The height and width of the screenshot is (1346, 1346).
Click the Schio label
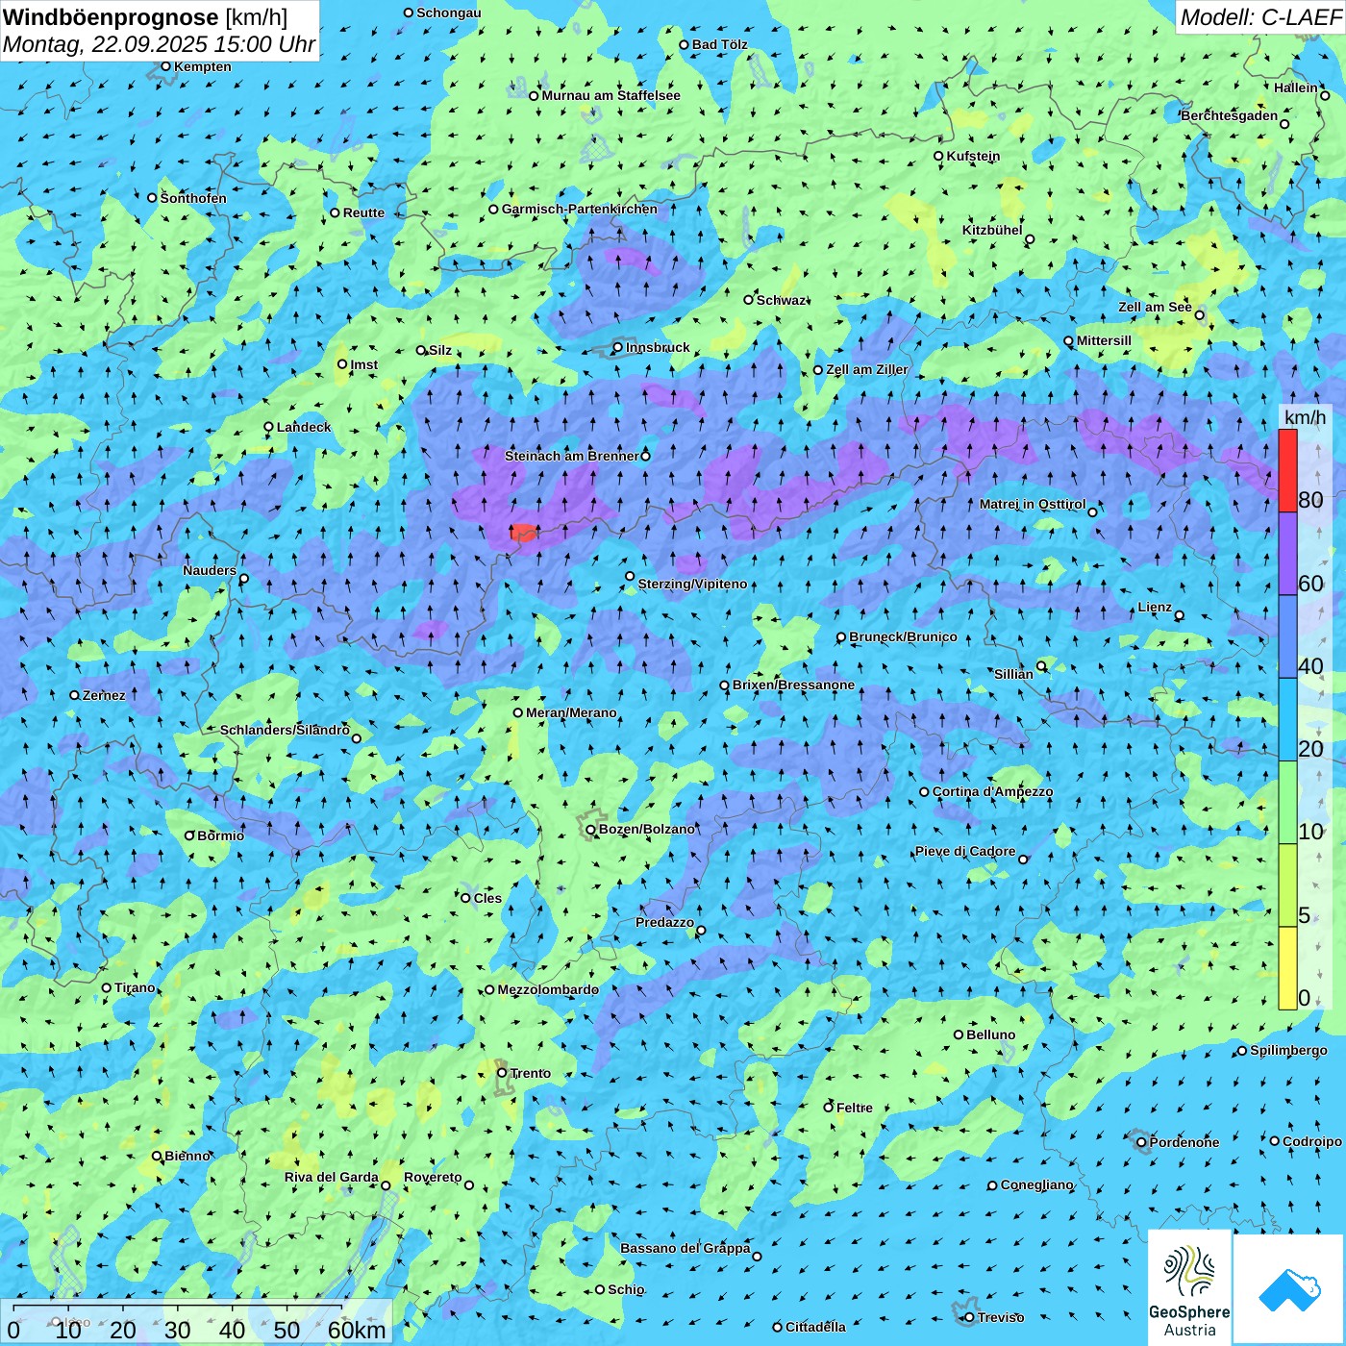626,1290
